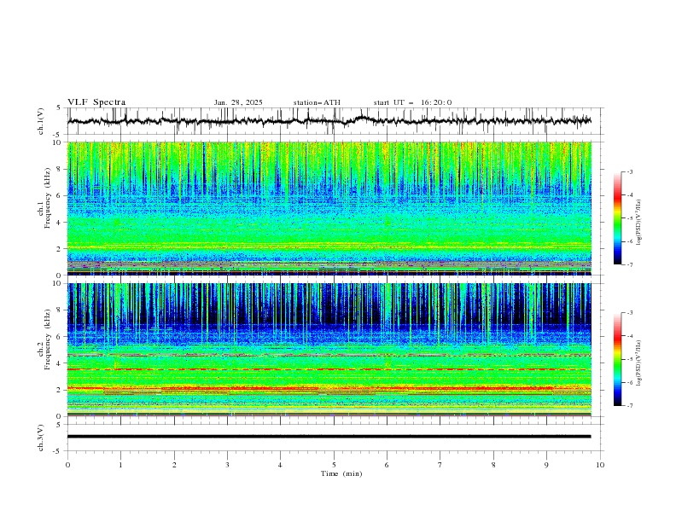This screenshot has width=676, height=522.
Task: Click the "ch.1(V)" waveform axis label
Action: pos(41,121)
